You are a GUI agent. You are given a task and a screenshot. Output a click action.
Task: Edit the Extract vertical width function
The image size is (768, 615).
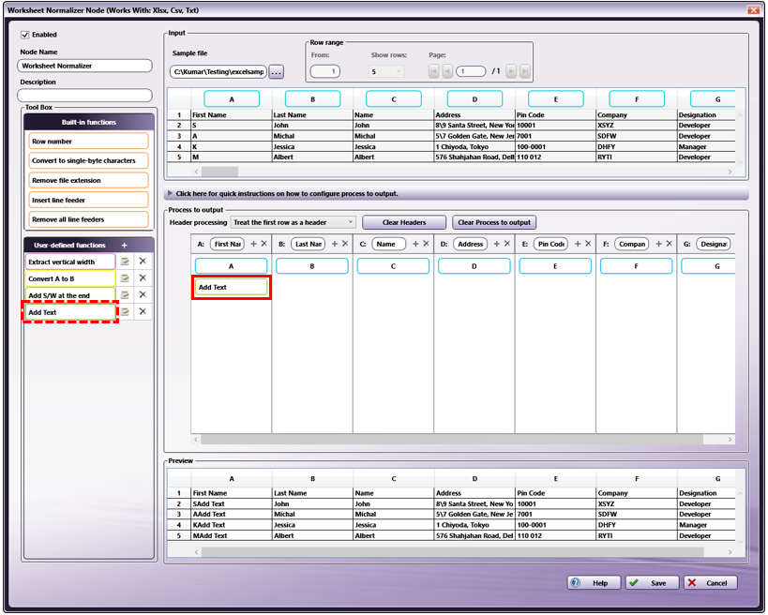(x=125, y=262)
